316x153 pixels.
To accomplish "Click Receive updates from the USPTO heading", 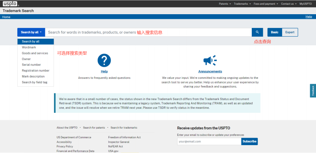I will 204,128.
